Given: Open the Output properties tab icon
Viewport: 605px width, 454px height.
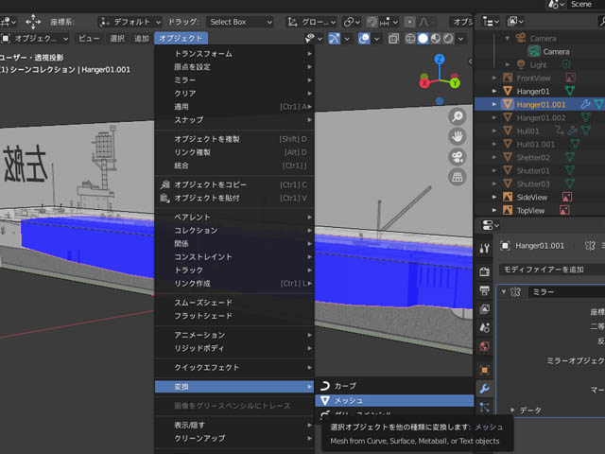Looking at the screenshot, I should pyautogui.click(x=485, y=290).
